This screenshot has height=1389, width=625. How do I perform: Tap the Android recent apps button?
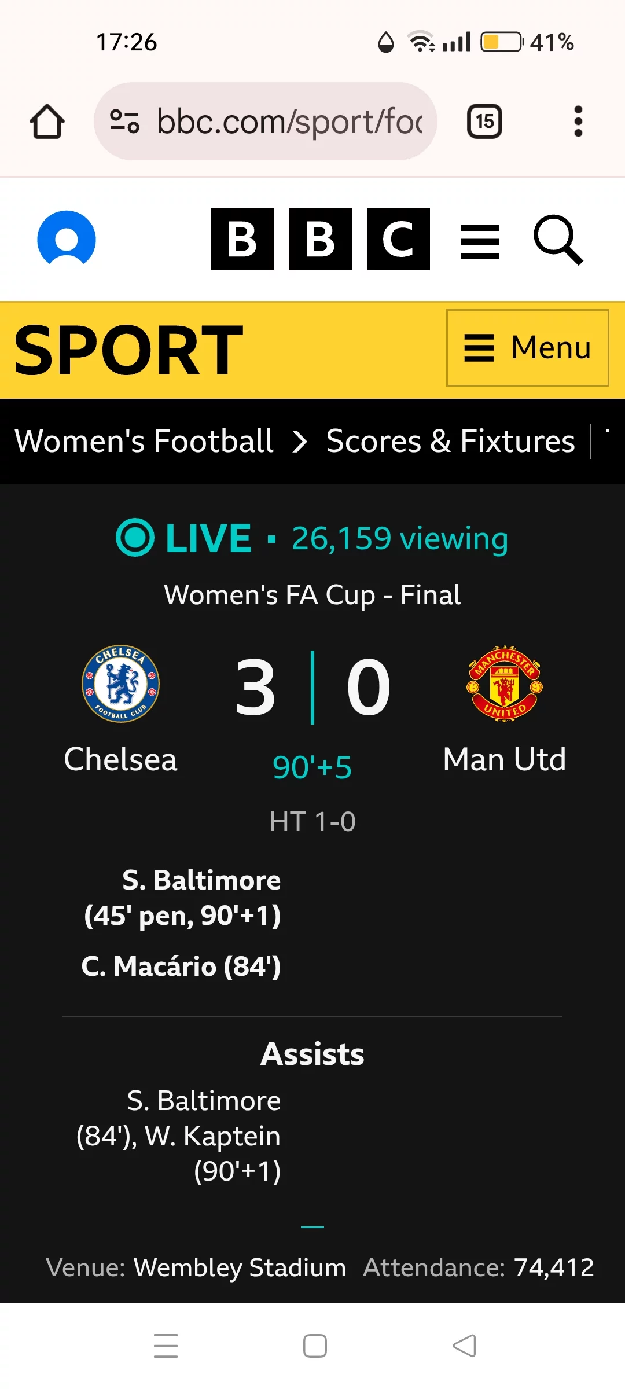coord(166,1346)
